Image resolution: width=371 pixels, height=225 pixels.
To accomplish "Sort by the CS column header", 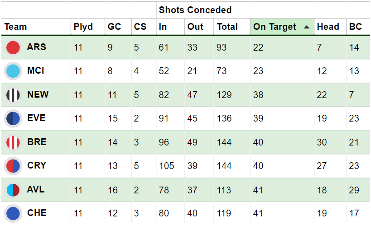I will point(140,27).
